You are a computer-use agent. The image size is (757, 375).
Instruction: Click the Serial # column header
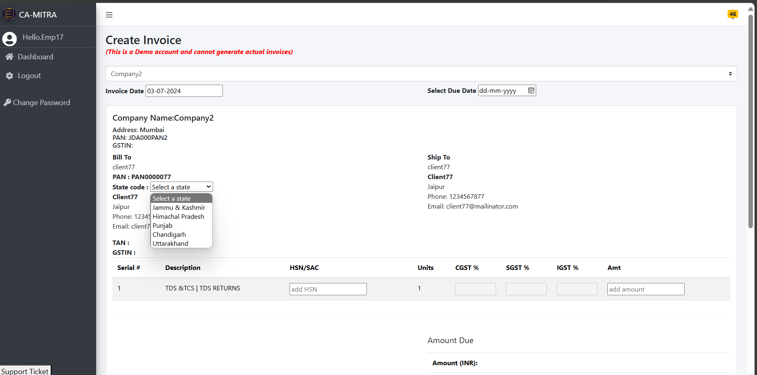[129, 268]
